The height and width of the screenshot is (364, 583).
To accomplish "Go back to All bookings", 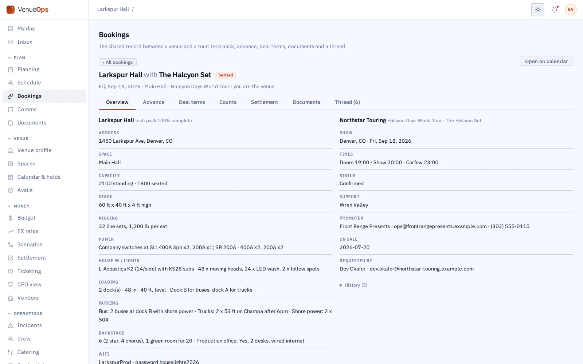I will click(118, 62).
